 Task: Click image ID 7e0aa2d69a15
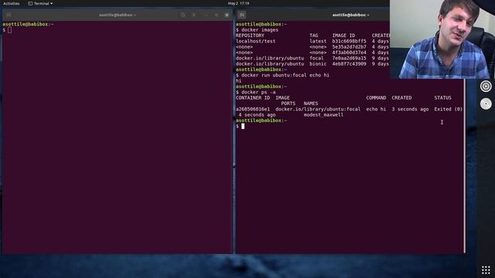349,59
